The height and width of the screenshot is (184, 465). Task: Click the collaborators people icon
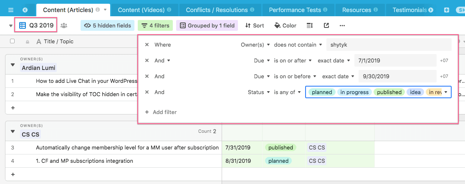point(64,26)
